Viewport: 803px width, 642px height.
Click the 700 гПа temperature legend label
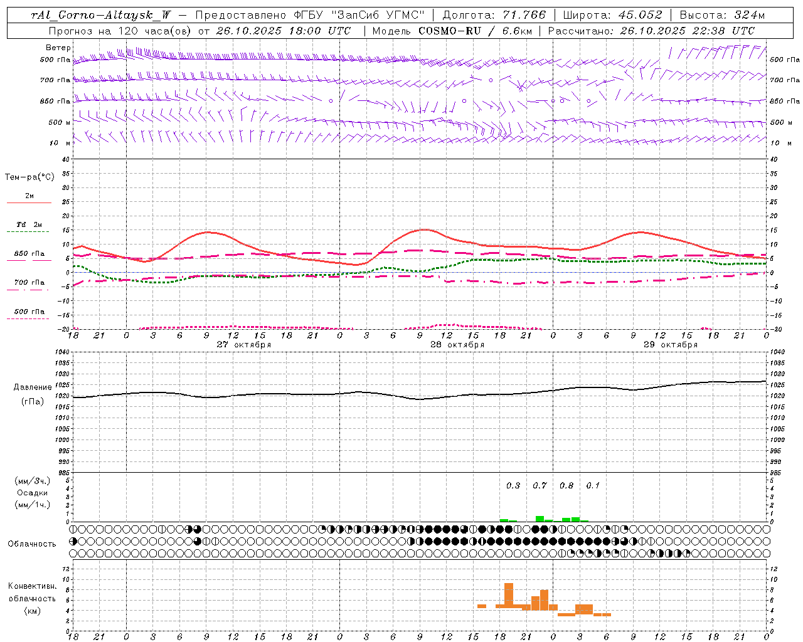(29, 282)
